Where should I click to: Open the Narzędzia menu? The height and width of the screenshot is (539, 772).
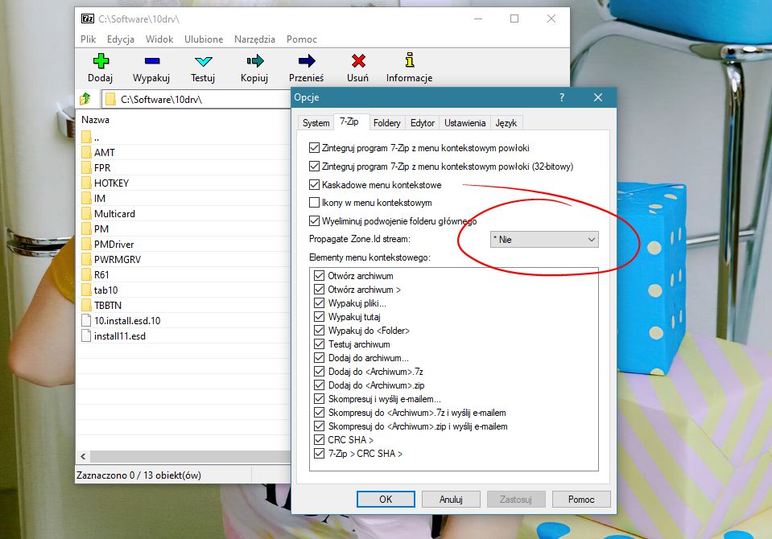pos(254,39)
